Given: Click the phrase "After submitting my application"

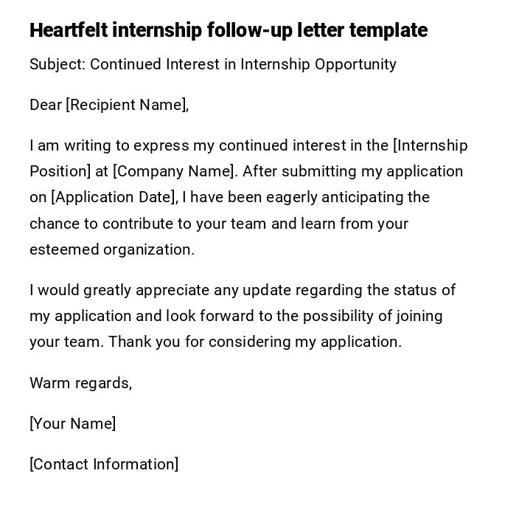Looking at the screenshot, I should [352, 171].
